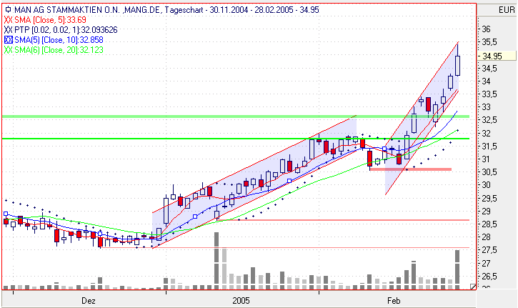Click the tallest volume bar in late December
518x308 pixels.
click(216, 261)
